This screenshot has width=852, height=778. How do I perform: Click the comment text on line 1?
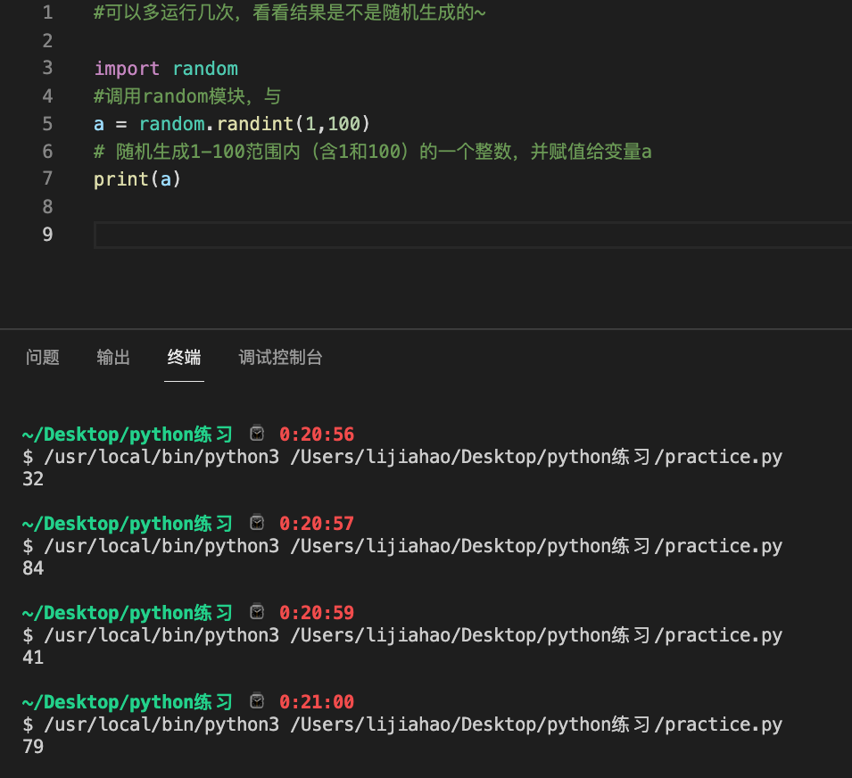click(x=290, y=12)
